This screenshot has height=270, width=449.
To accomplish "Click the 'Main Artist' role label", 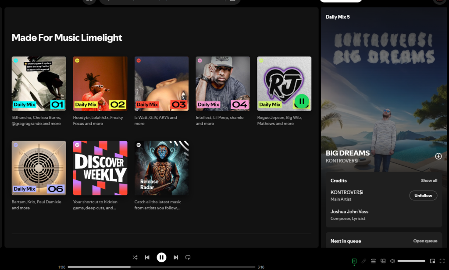I will (x=341, y=199).
